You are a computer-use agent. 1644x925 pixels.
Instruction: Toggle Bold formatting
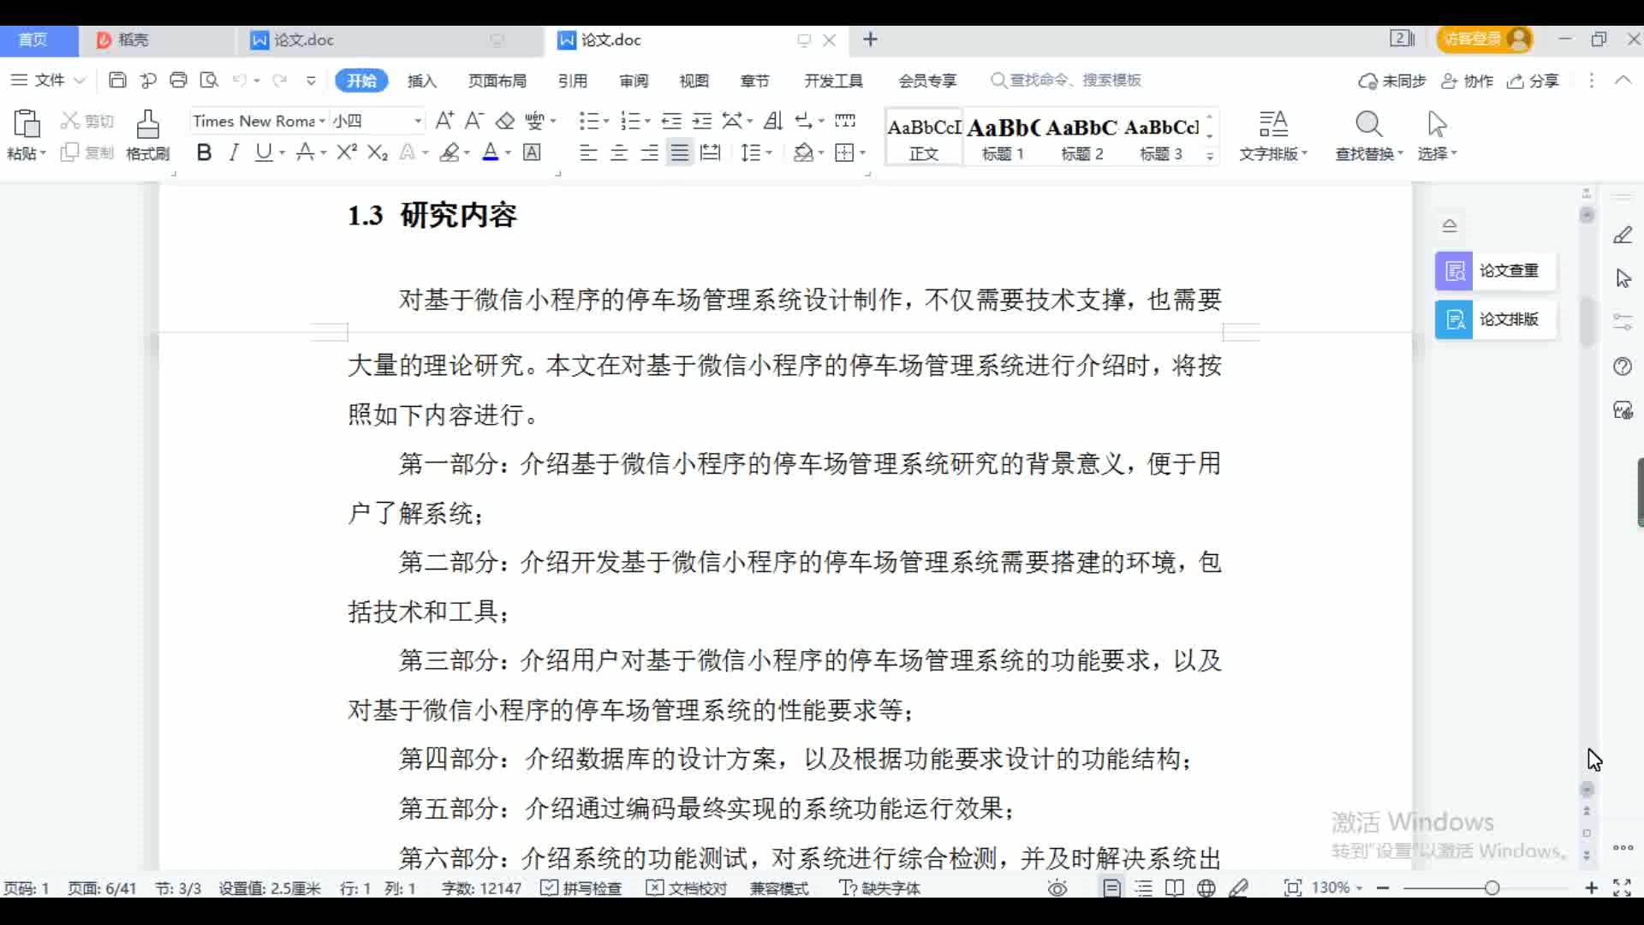(x=203, y=152)
